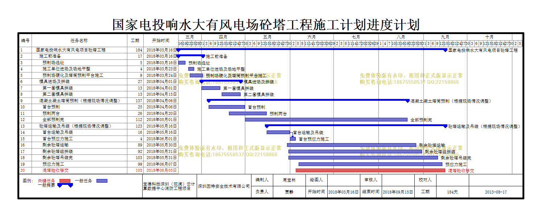
Task: Click the 九月 month header
Action: 445,37
